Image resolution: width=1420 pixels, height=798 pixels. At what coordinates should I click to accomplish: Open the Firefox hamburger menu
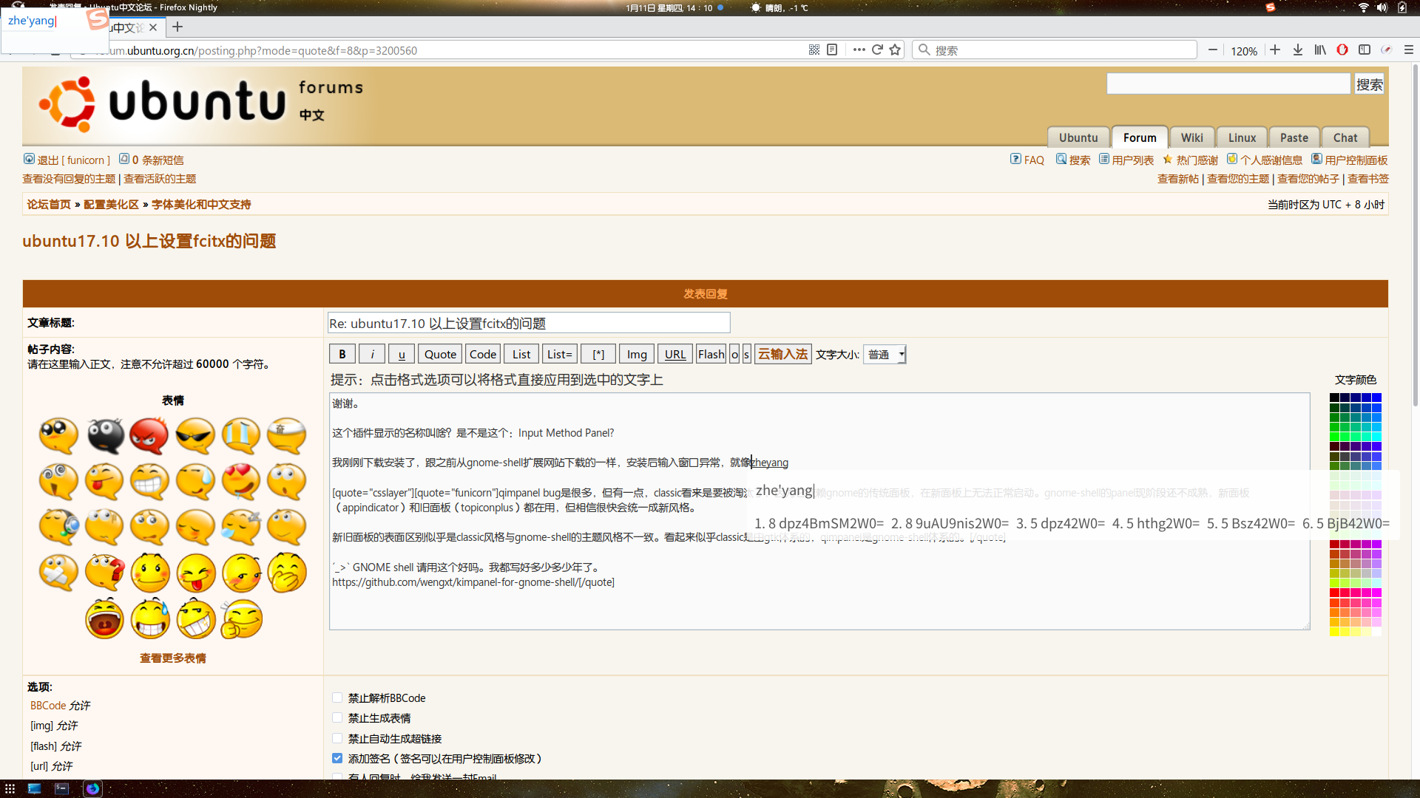pos(1409,50)
